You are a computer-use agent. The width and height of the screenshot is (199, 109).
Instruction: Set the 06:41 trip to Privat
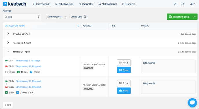coord(124,62)
